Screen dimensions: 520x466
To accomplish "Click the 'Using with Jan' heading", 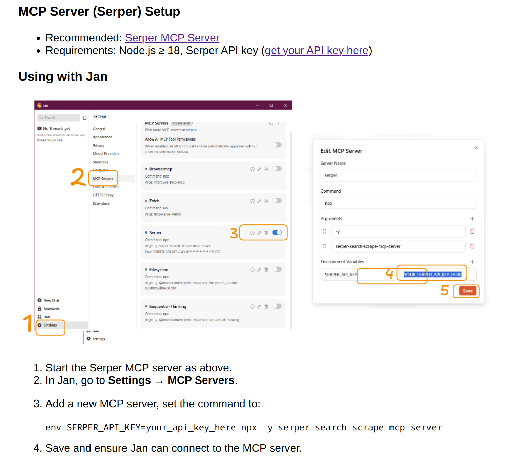I will [x=63, y=77].
